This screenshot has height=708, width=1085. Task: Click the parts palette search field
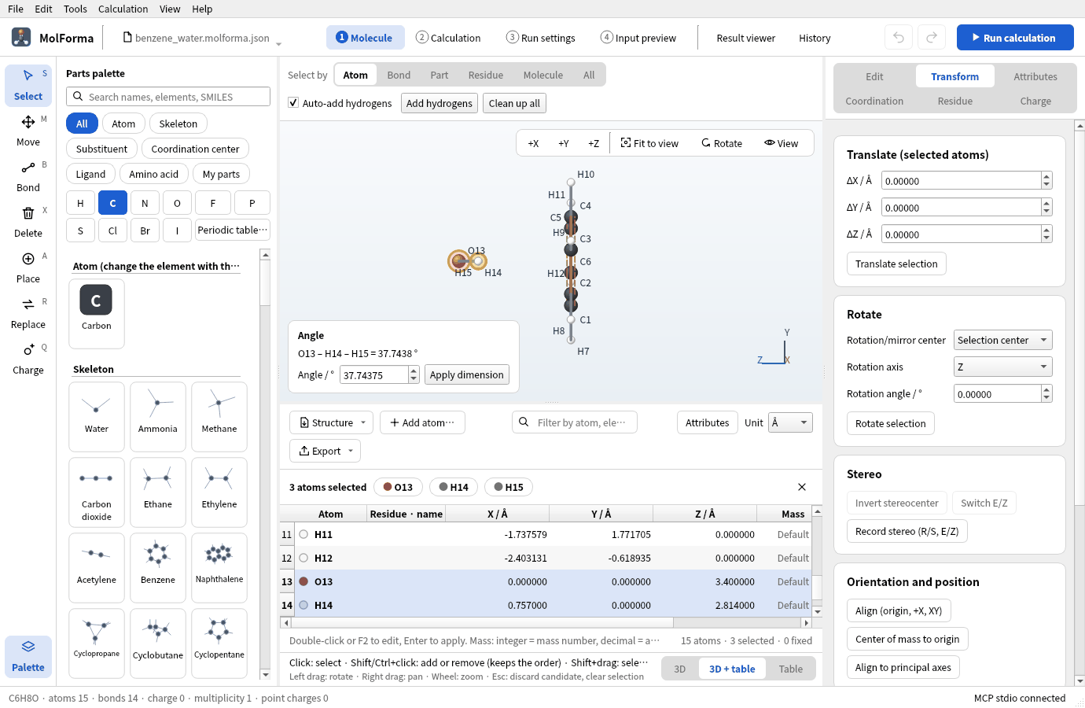coord(168,97)
